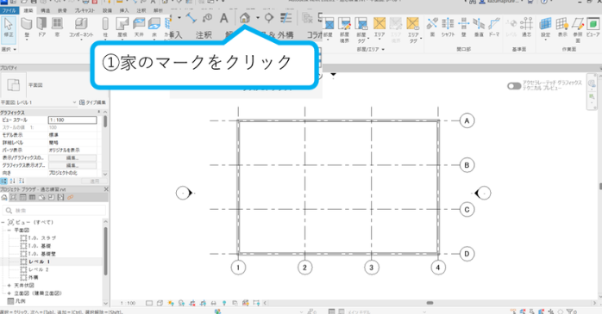Screen dimensions: 602x314
Task: Click the large A text tool icon
Action: [x=224, y=17]
